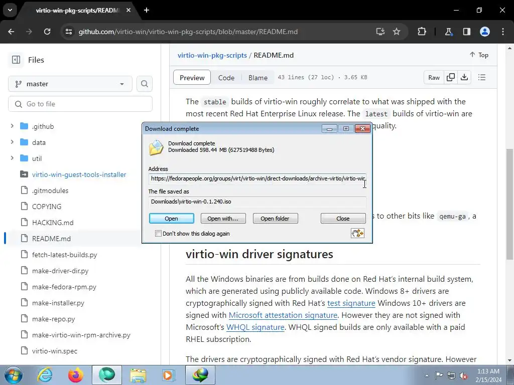Open fetch-latest-builds.py file
The height and width of the screenshot is (385, 514).
pyautogui.click(x=65, y=255)
